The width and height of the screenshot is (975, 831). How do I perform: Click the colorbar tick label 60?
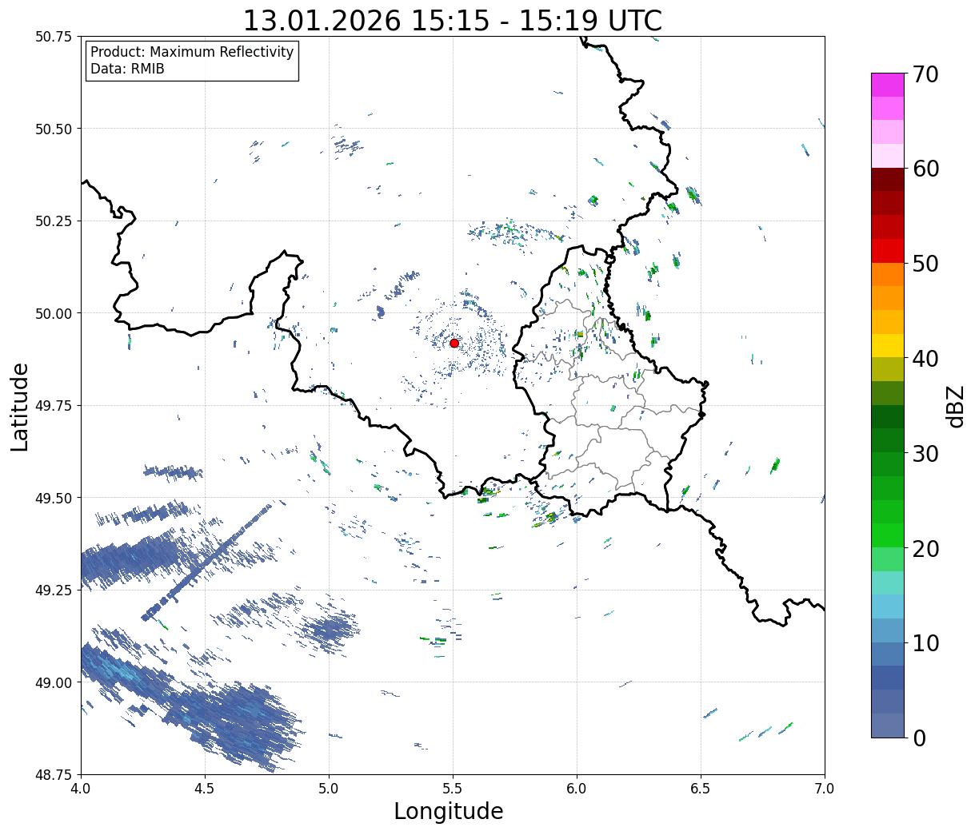(925, 169)
